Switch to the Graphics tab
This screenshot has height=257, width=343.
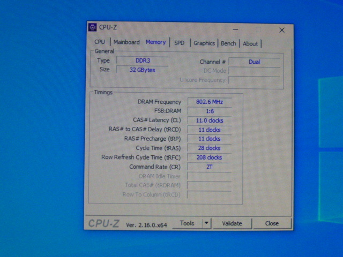click(x=204, y=43)
